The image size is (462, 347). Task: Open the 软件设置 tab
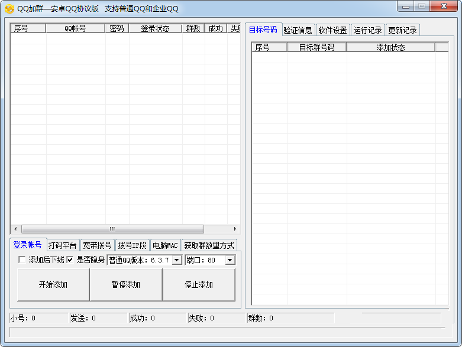tap(332, 30)
